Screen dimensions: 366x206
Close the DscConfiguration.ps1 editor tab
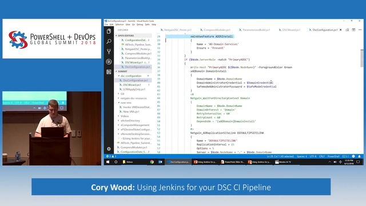pos(341,30)
